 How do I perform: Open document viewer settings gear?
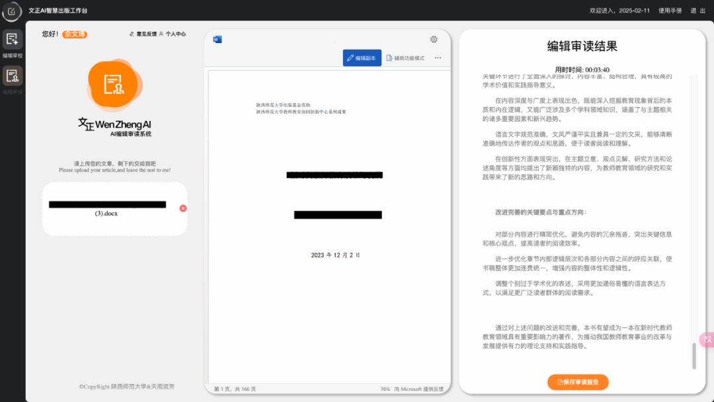coord(434,39)
